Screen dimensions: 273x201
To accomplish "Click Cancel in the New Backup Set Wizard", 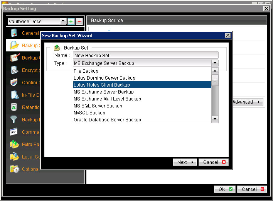I will point(214,162).
